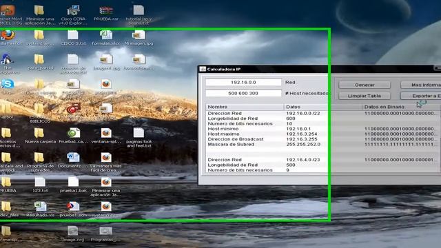Focus the Red address field showing 192.16.0.0
The height and width of the screenshot is (248, 441).
coord(243,83)
